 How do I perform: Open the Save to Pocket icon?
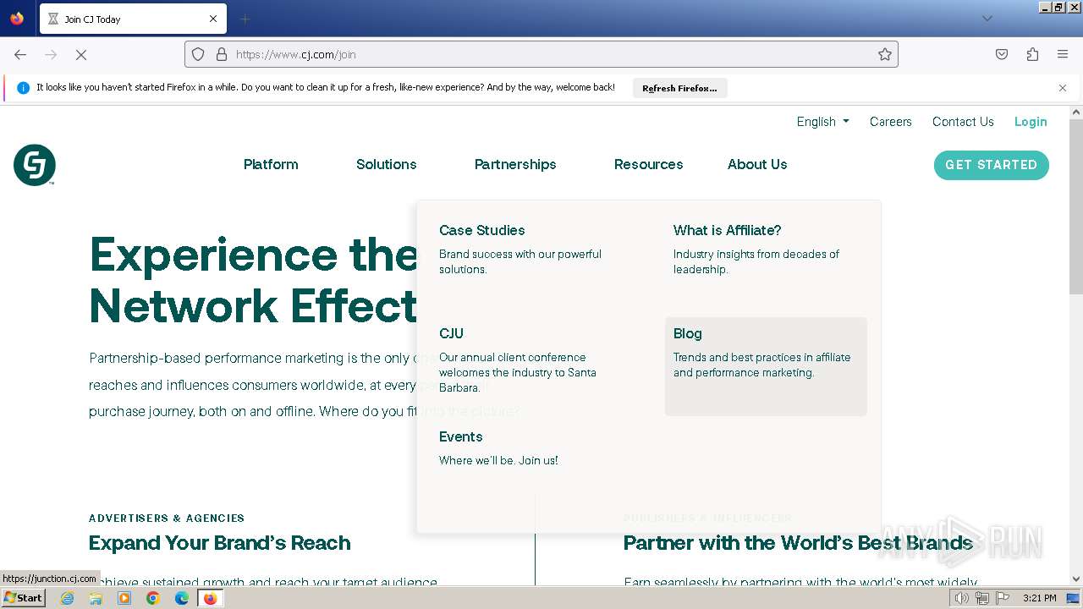pyautogui.click(x=1002, y=54)
